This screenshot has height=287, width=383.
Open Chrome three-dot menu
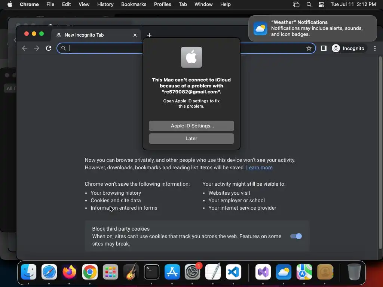coord(375,48)
